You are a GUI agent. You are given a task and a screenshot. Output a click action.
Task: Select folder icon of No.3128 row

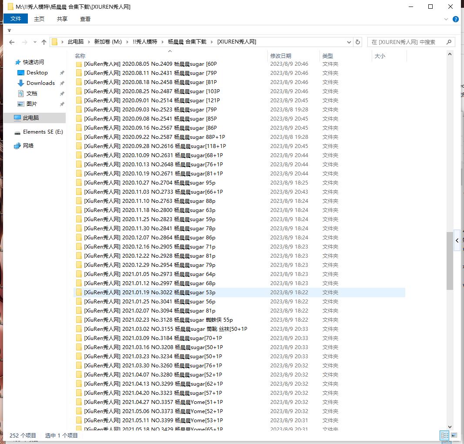(x=79, y=320)
